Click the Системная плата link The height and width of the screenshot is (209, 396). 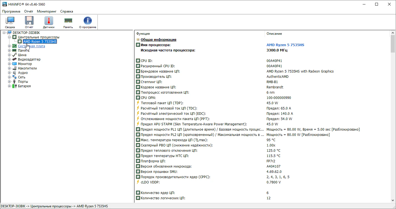[x=31, y=46]
